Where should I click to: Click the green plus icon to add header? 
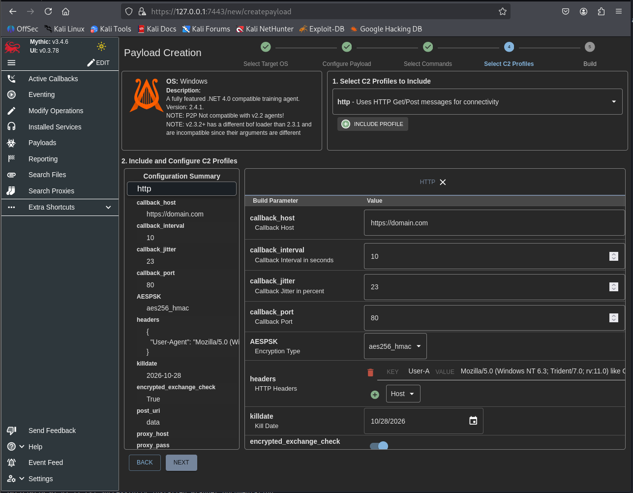click(375, 394)
